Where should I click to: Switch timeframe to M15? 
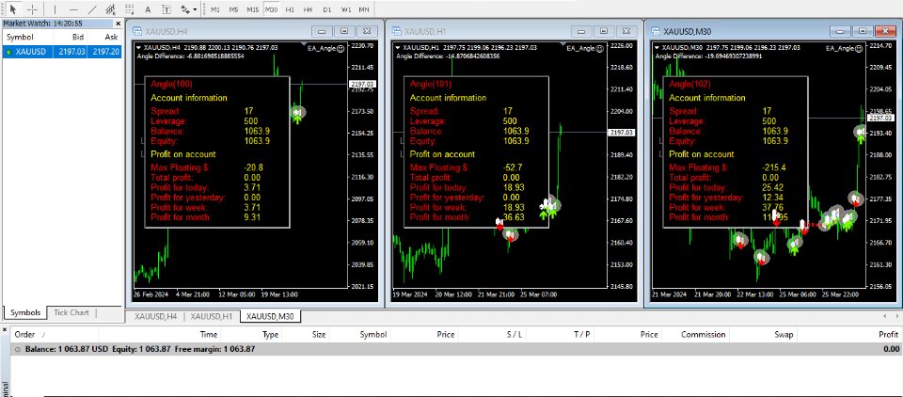click(252, 9)
